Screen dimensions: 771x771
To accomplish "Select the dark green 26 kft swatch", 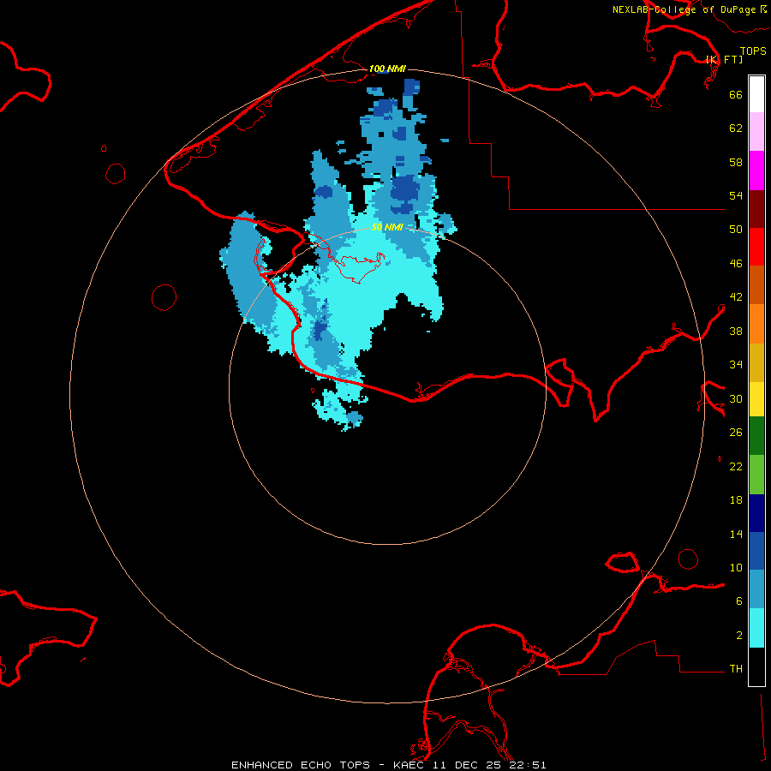I will click(x=756, y=436).
